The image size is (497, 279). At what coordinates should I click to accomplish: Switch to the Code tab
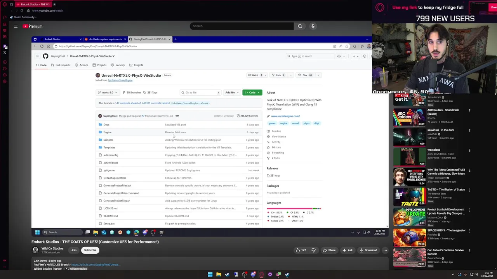(41, 65)
